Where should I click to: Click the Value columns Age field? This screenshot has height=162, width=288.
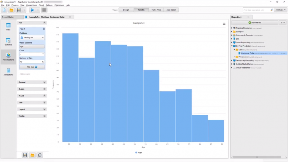(x=32, y=46)
